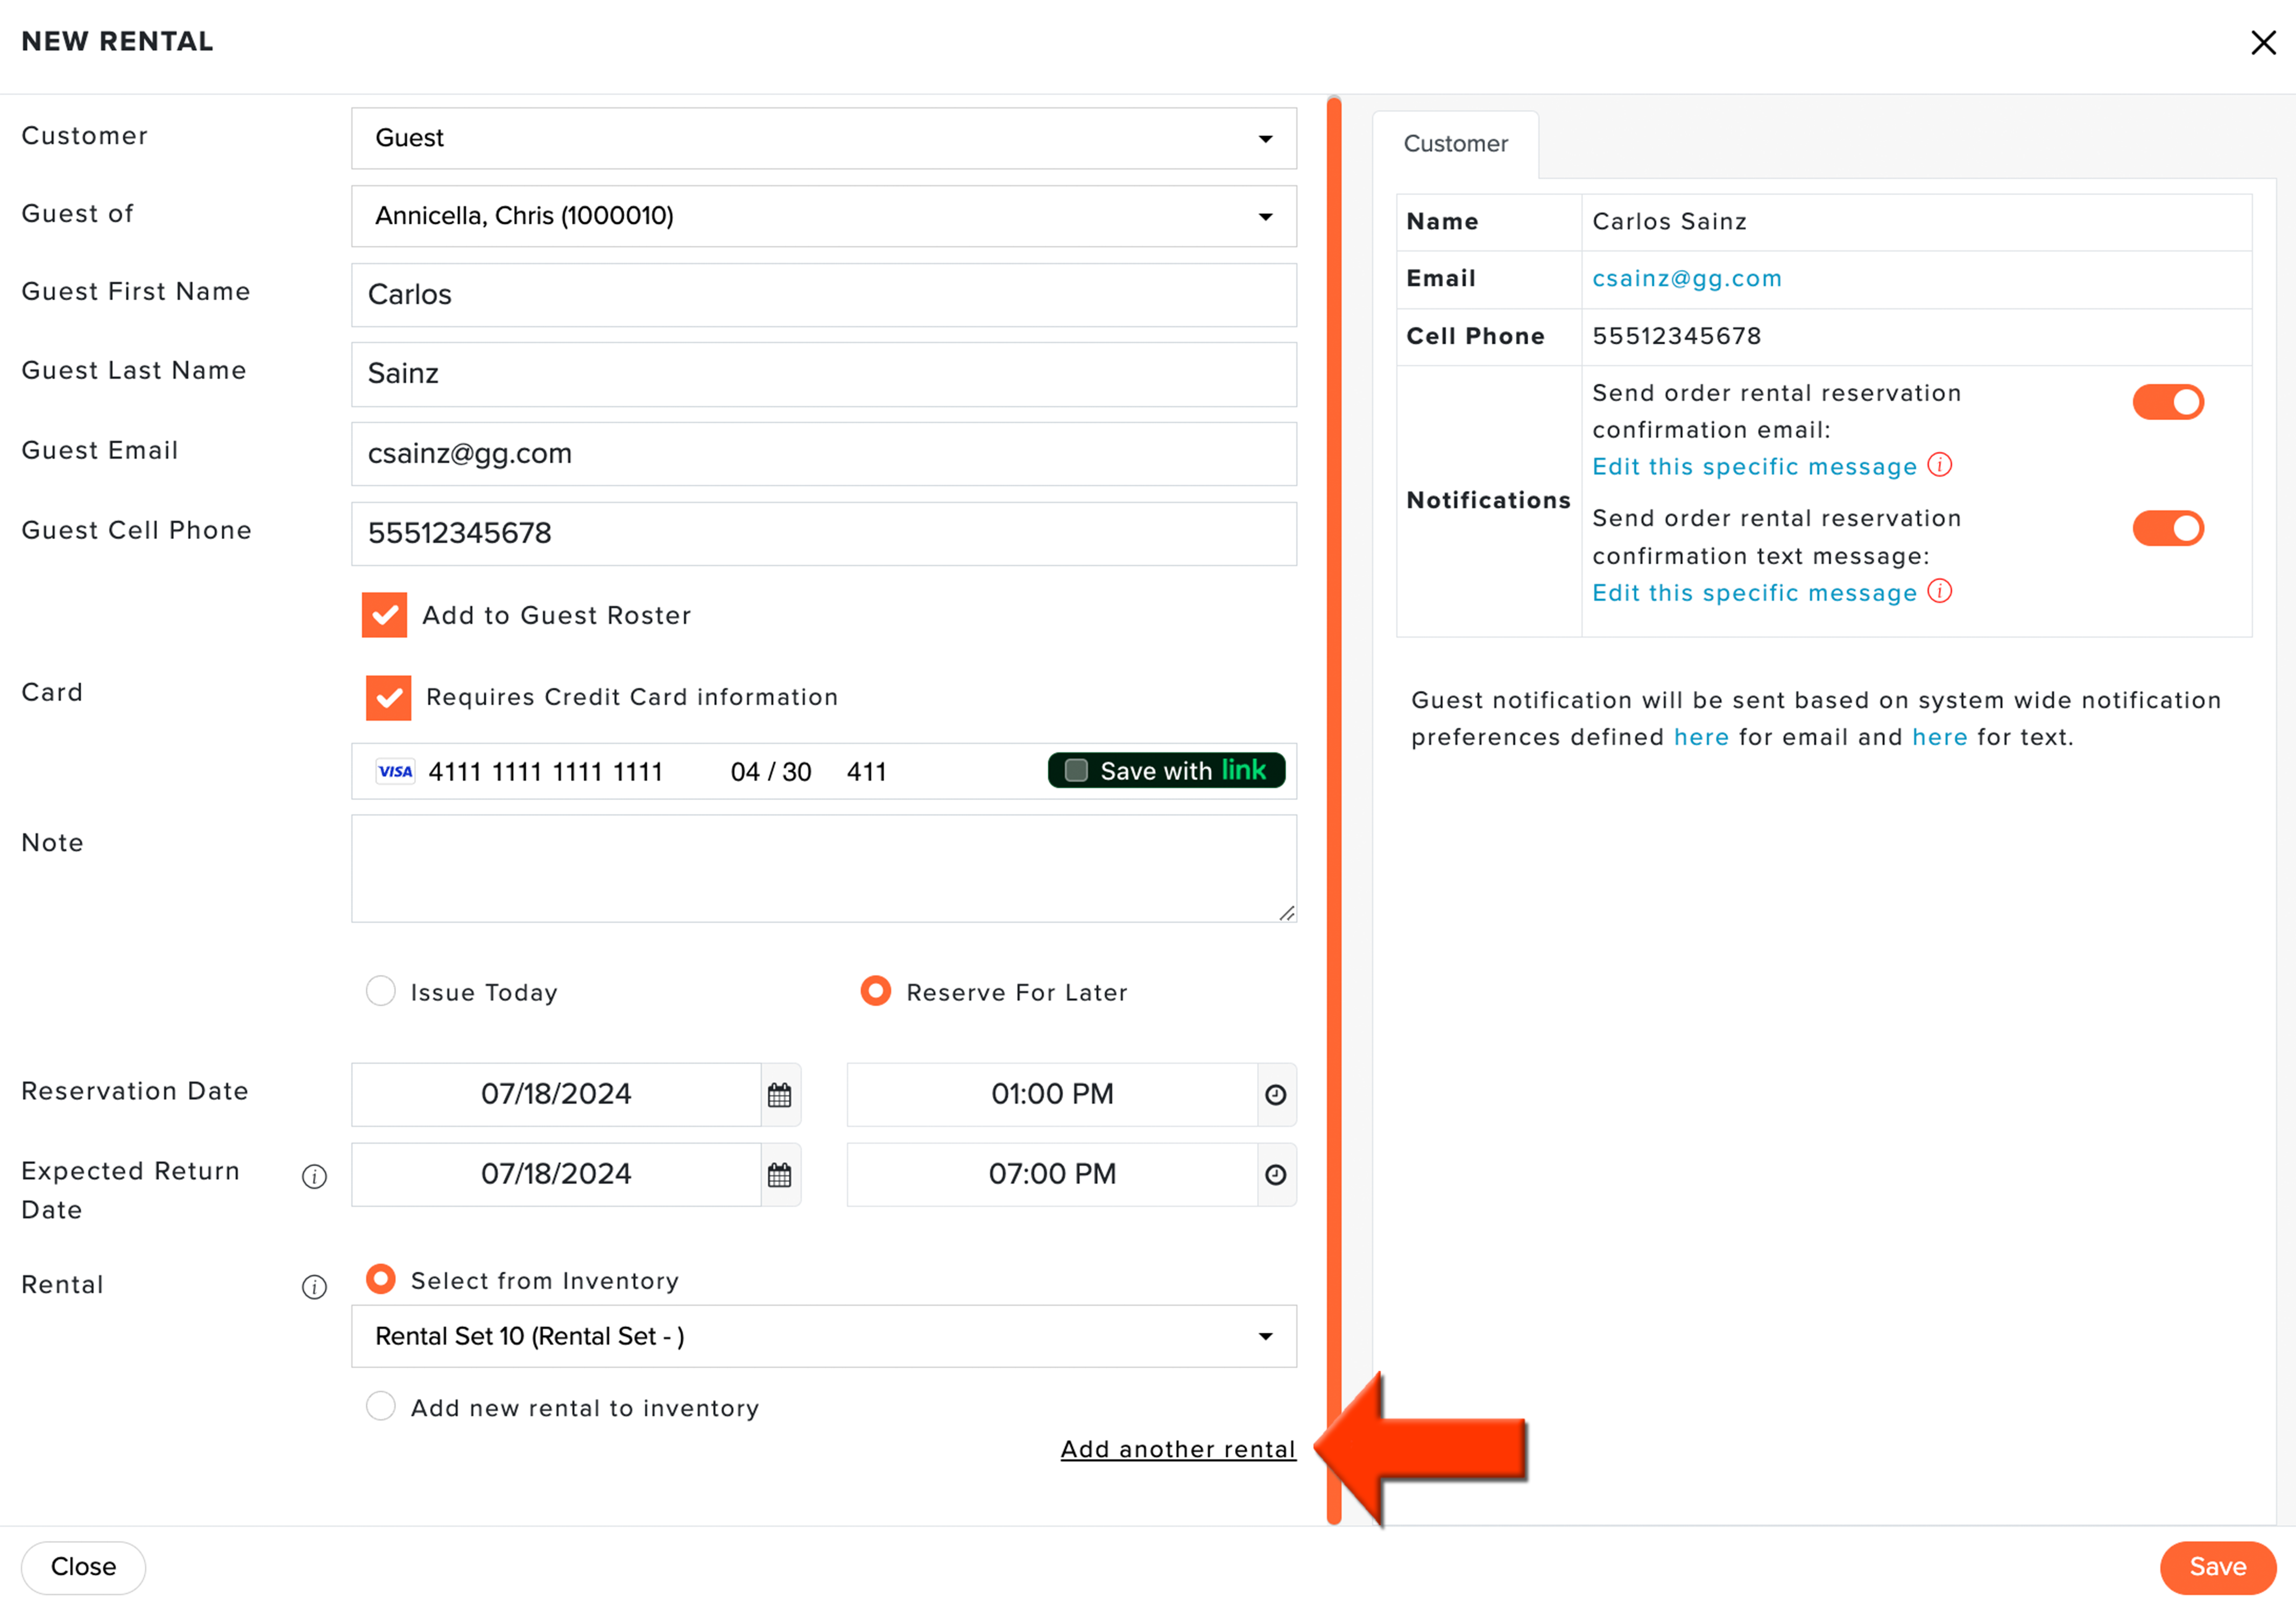Open email notification preferences here link
The width and height of the screenshot is (2296, 1614).
[1701, 737]
